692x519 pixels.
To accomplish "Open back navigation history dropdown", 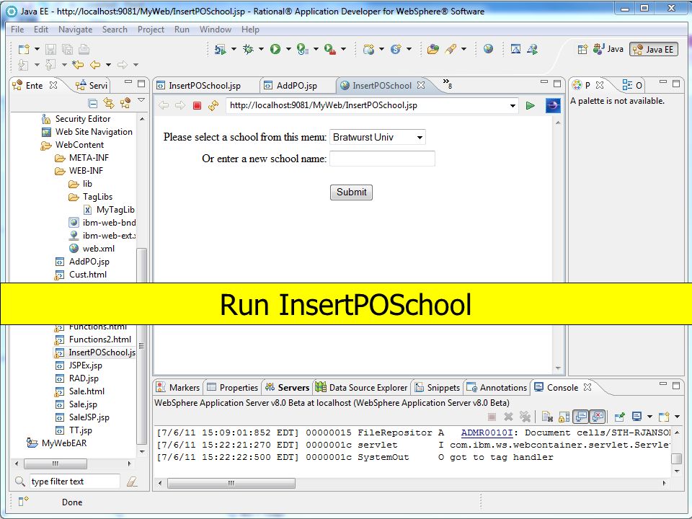I will [x=108, y=65].
